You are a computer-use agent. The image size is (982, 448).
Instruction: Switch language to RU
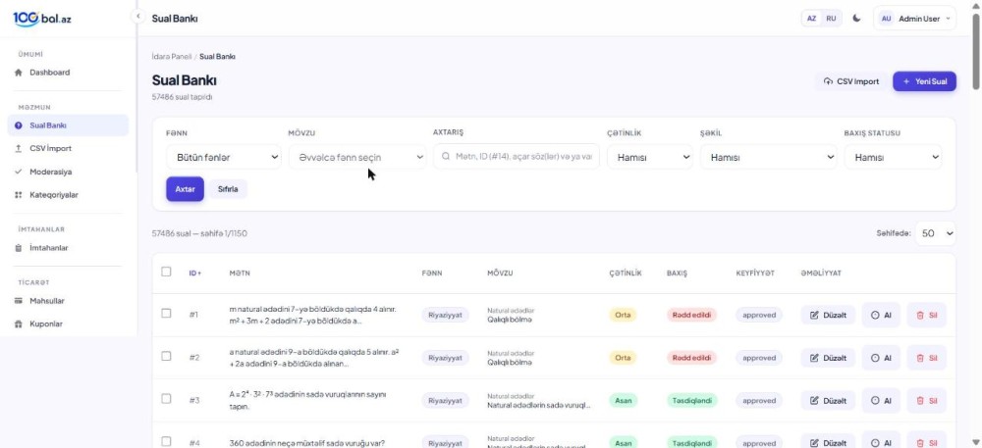coord(831,19)
